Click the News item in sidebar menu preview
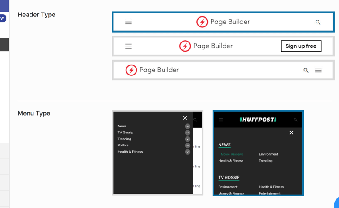This screenshot has height=208, width=339. 122,126
